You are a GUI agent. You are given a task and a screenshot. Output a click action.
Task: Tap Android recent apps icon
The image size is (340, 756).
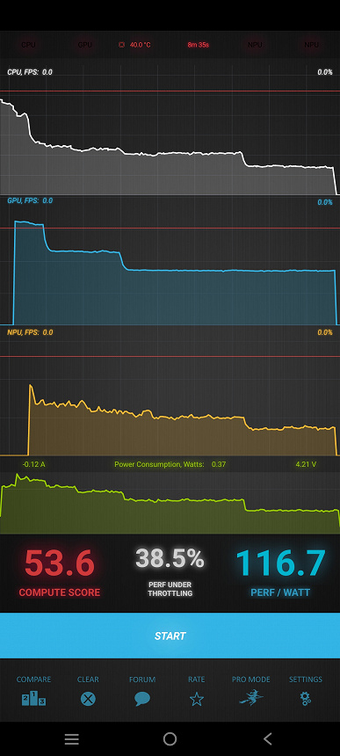click(x=72, y=738)
